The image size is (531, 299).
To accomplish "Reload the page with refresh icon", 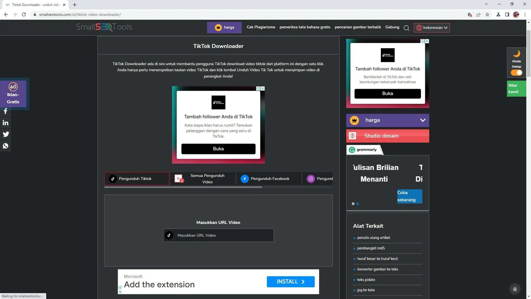I will point(24,14).
